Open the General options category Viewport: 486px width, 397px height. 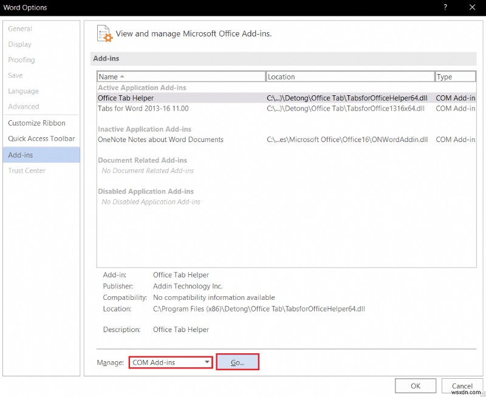click(x=20, y=29)
